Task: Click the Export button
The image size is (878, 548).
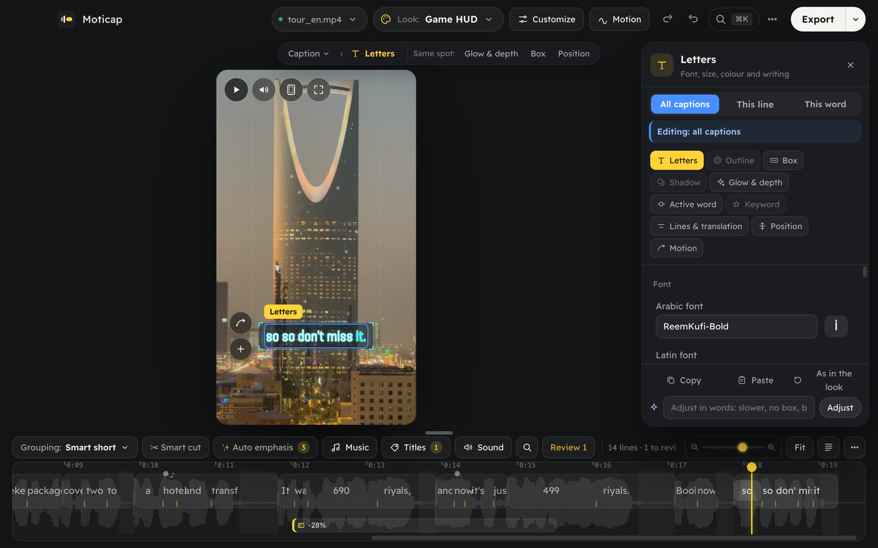Action: 818,19
